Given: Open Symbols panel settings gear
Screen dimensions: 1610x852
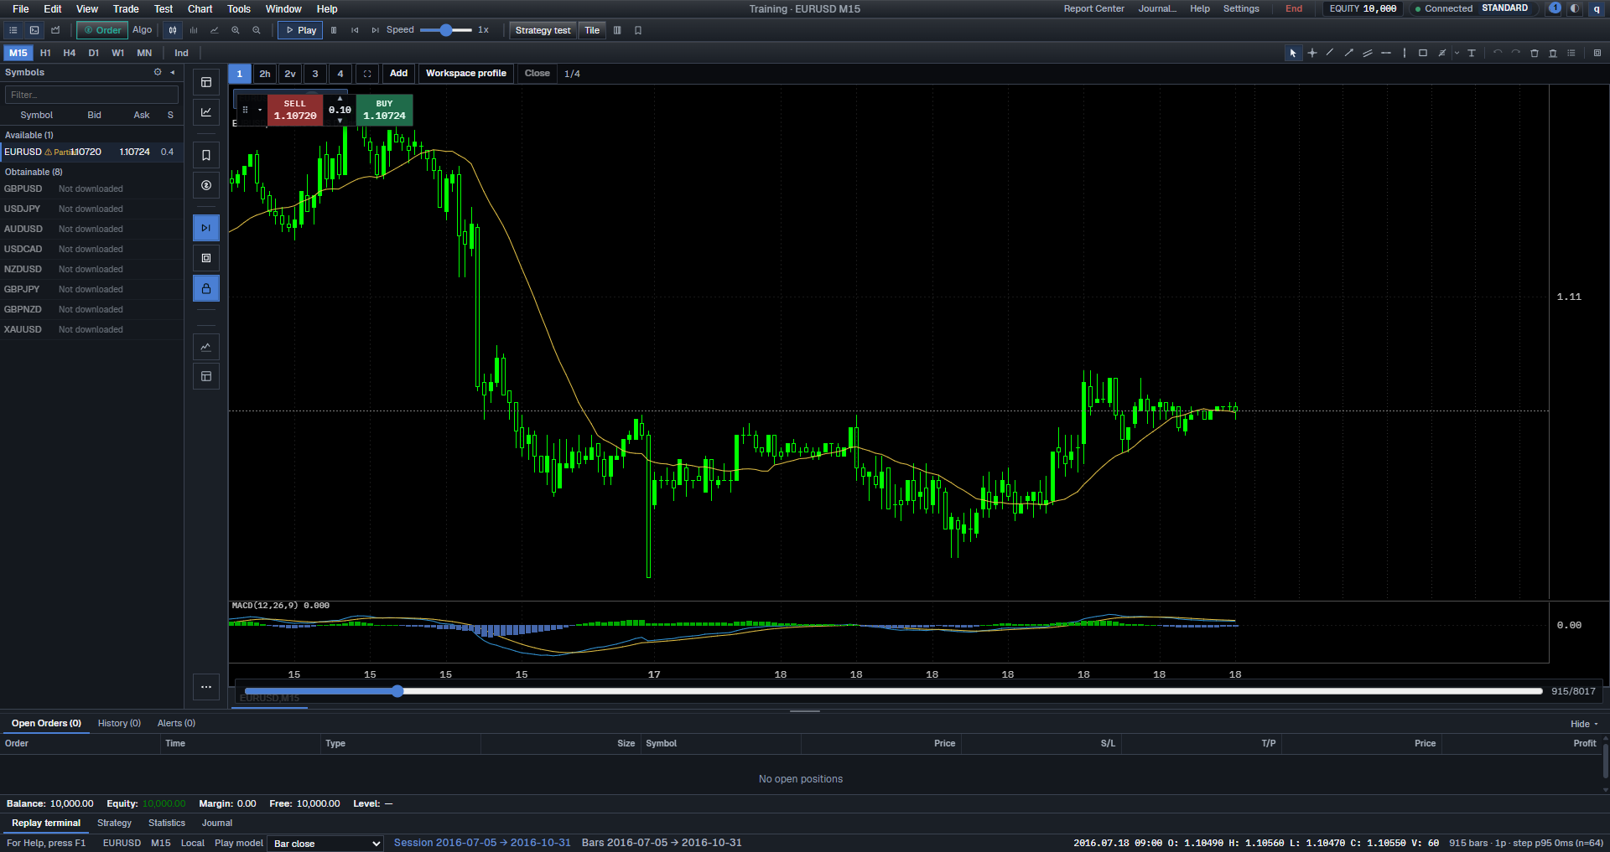Looking at the screenshot, I should point(158,72).
